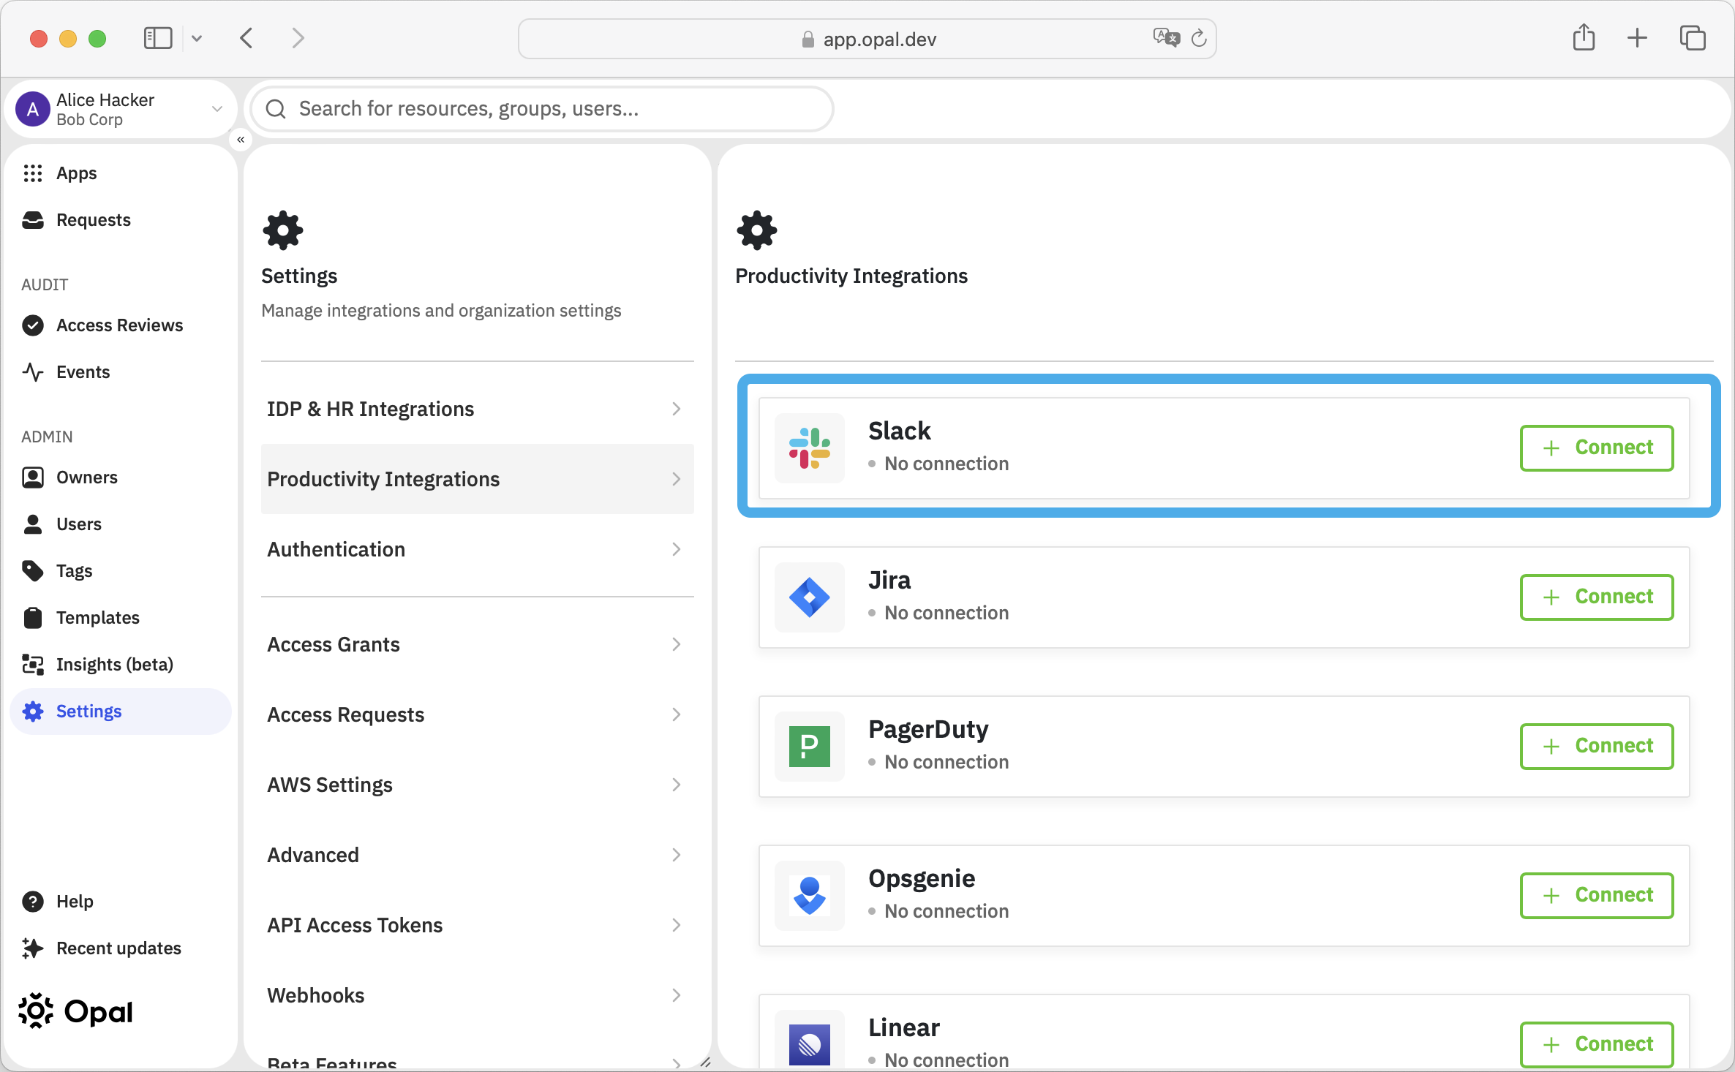Click the Slack logo icon
Screen dimensions: 1735x1072
pos(810,448)
